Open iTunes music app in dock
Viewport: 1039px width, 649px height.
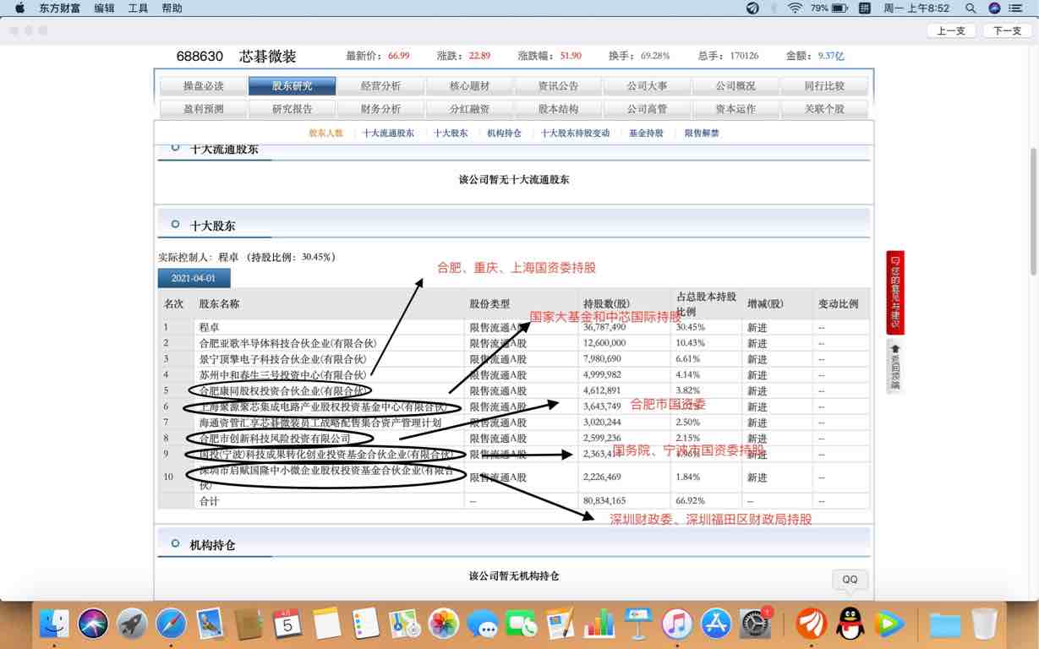point(677,624)
